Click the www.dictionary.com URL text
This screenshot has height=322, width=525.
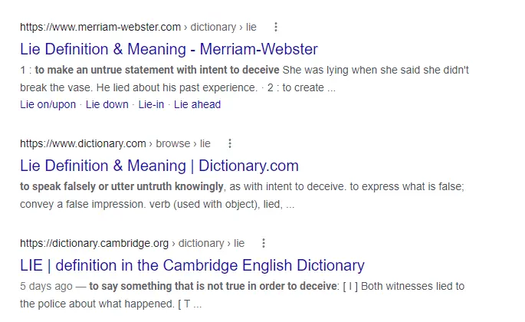click(83, 143)
